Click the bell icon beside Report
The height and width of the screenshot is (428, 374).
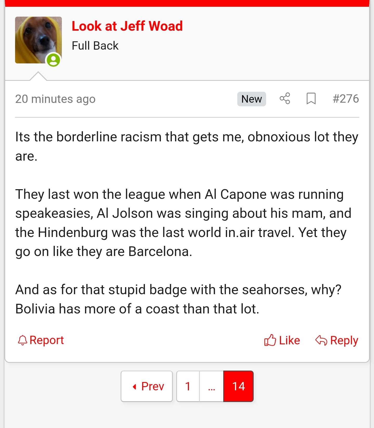click(23, 340)
